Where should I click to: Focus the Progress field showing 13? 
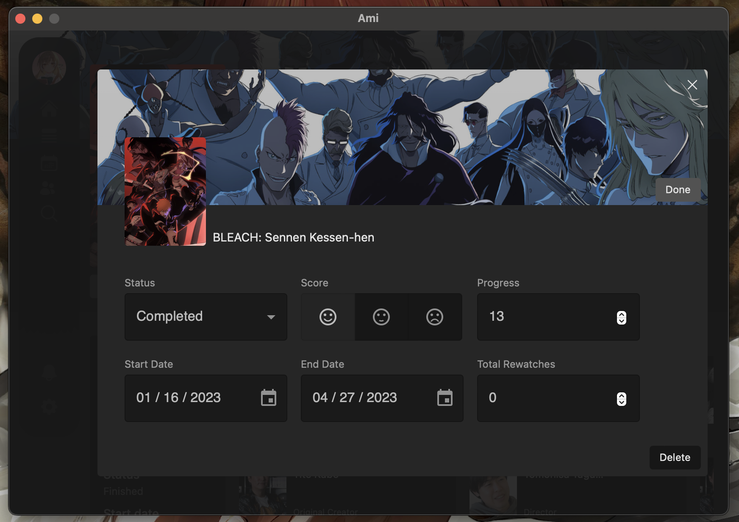click(558, 317)
